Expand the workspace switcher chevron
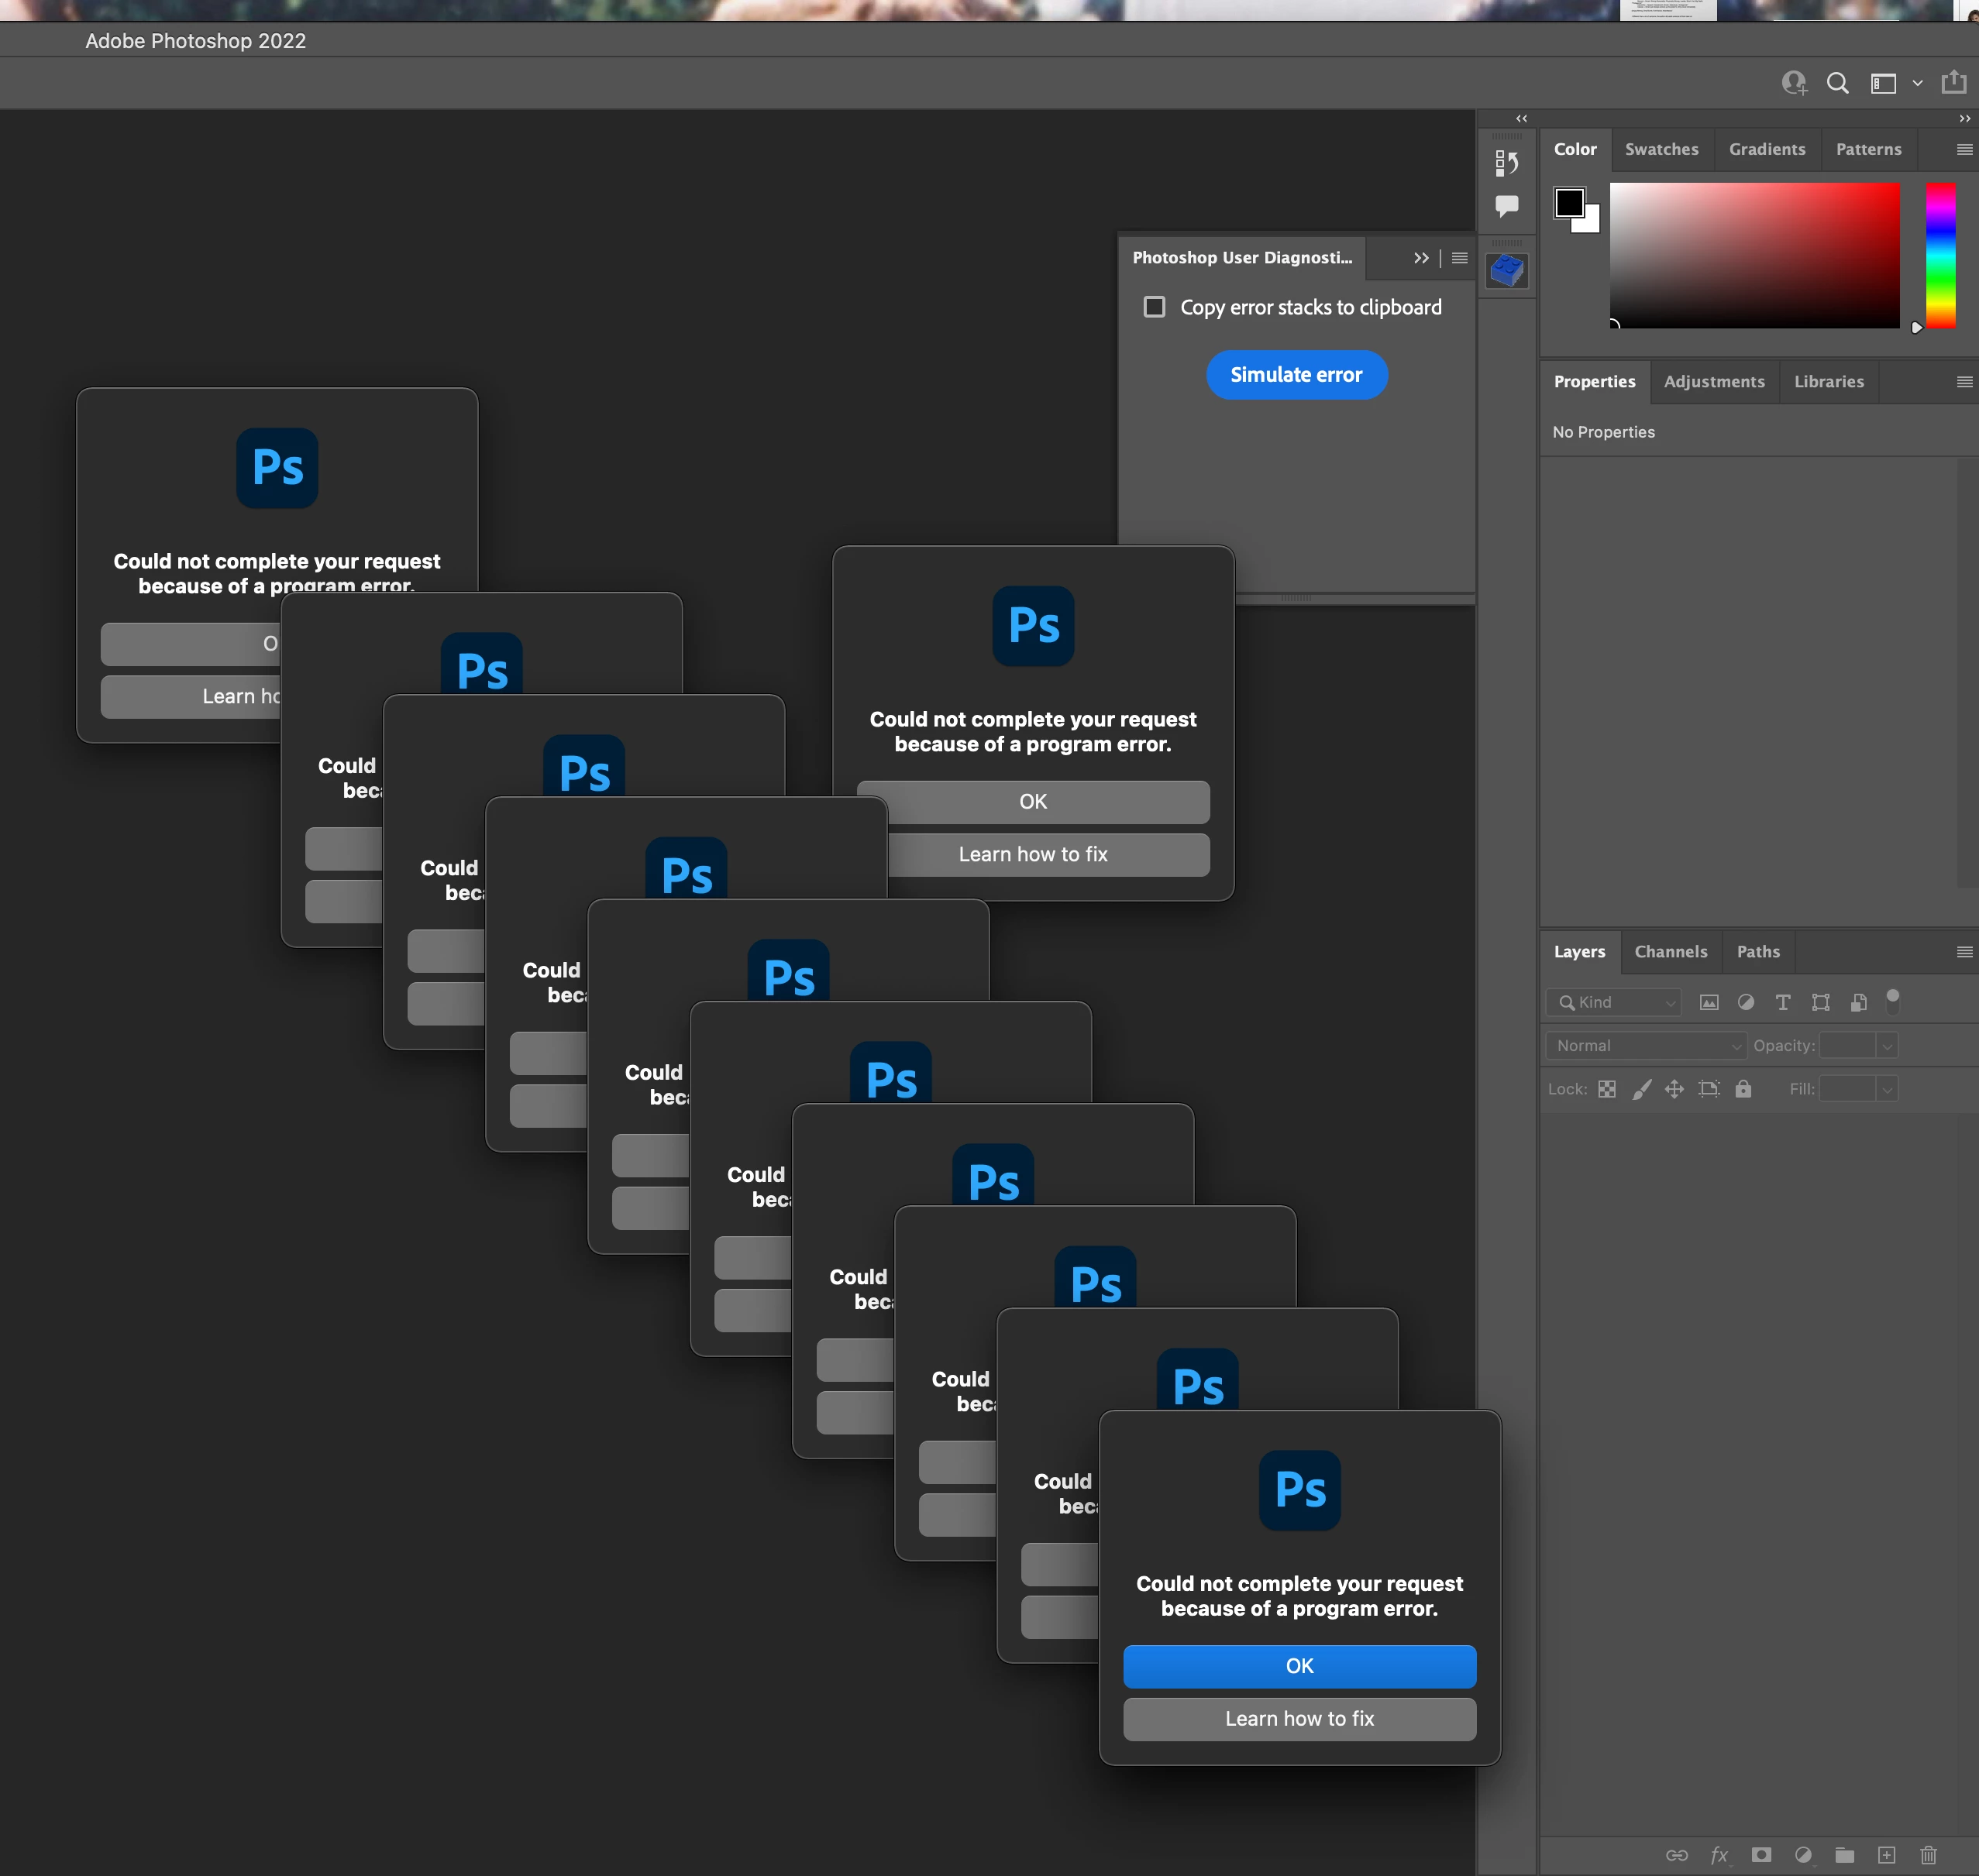 click(1917, 84)
